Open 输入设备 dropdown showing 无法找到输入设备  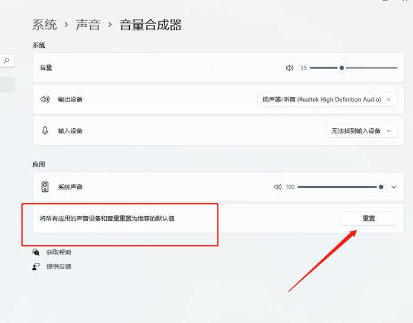tap(362, 130)
